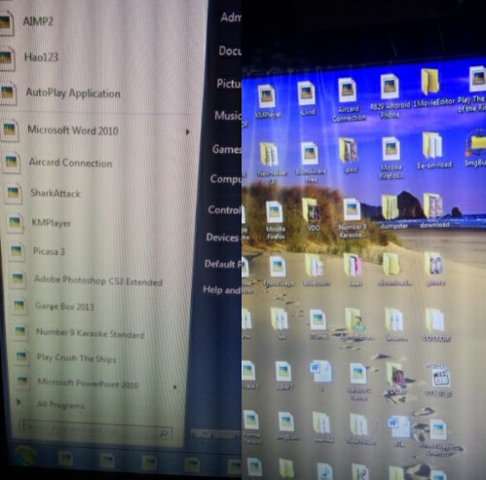Open the download folder on desktop
The height and width of the screenshot is (480, 486).
[434, 210]
